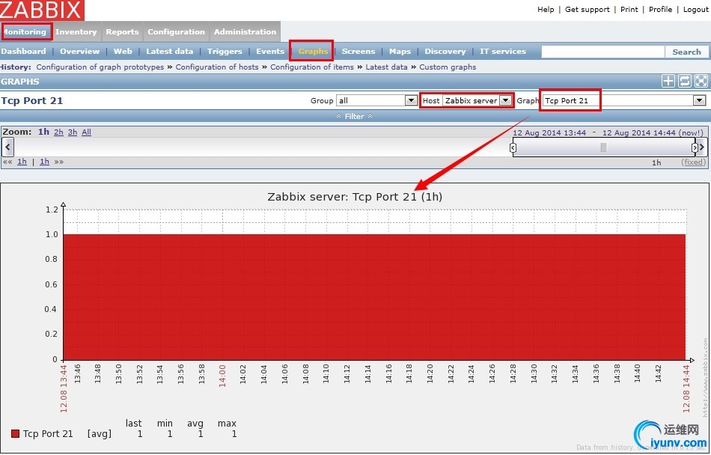This screenshot has width=711, height=455.
Task: Open the Administration tab
Action: (245, 31)
